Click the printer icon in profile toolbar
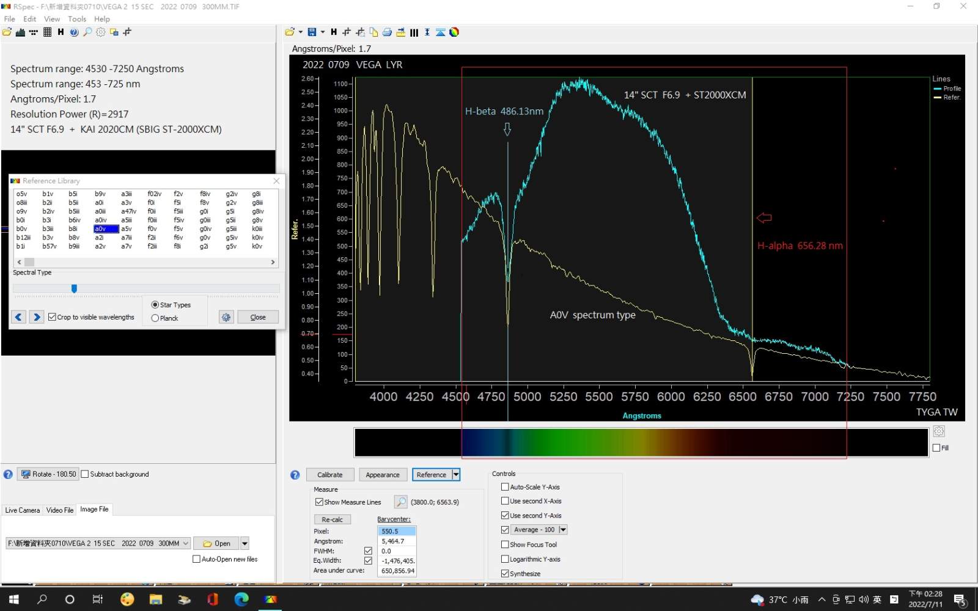The image size is (978, 611). tap(387, 32)
